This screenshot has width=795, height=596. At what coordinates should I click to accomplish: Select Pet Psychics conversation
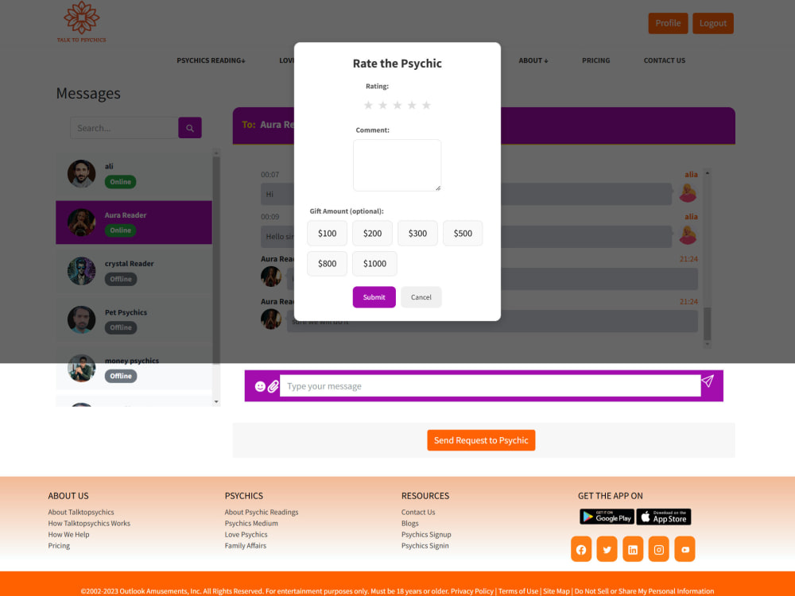(134, 319)
